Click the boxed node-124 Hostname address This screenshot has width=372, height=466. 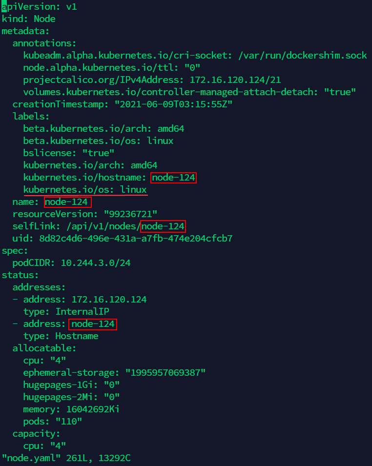[x=93, y=324]
